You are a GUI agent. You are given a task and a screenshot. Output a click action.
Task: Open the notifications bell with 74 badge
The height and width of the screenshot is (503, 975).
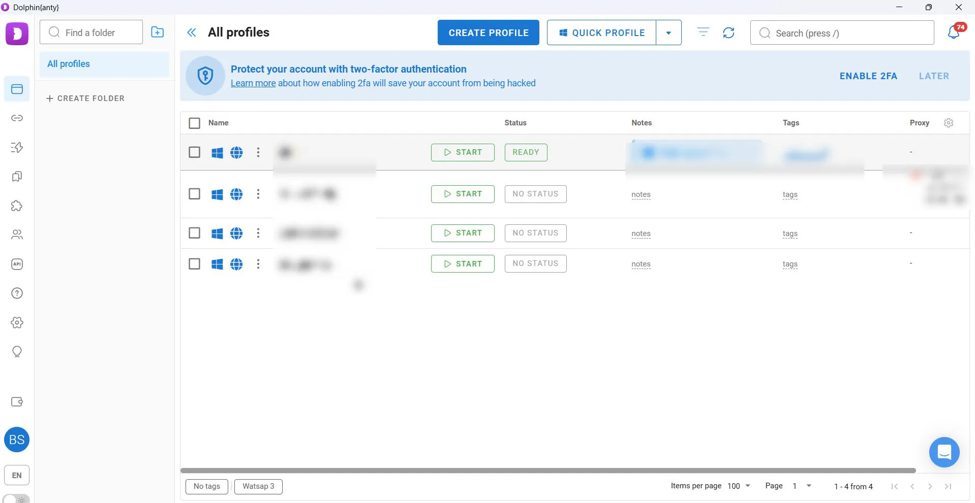point(954,31)
